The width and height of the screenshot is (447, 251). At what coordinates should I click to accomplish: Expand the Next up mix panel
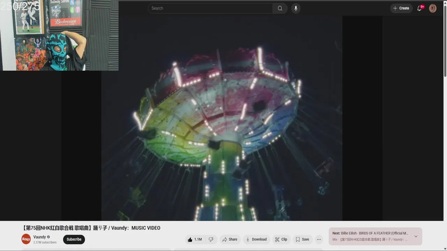tap(416, 236)
